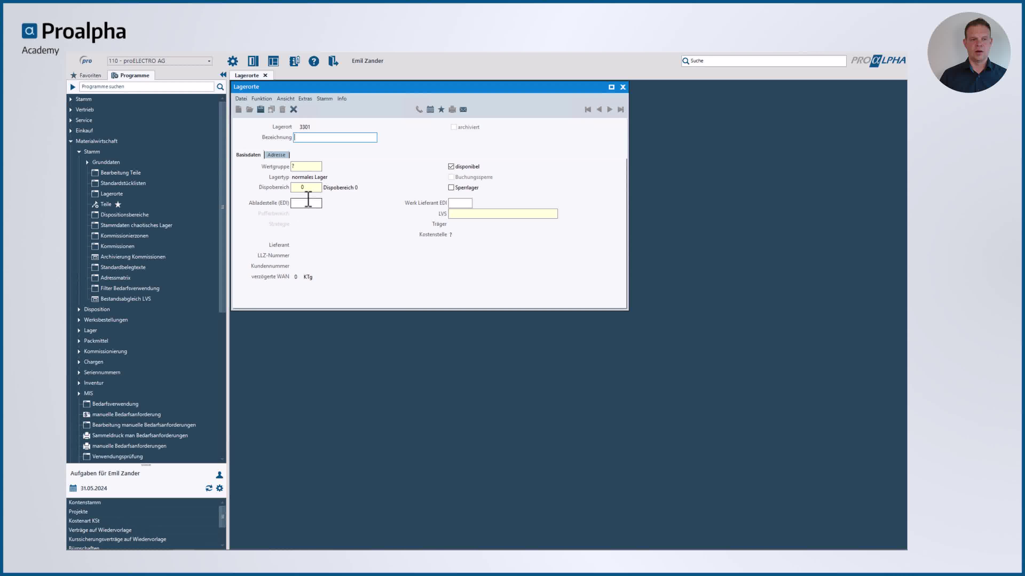Click the phone icon in Lagerorte toolbar
1025x576 pixels.
(419, 109)
